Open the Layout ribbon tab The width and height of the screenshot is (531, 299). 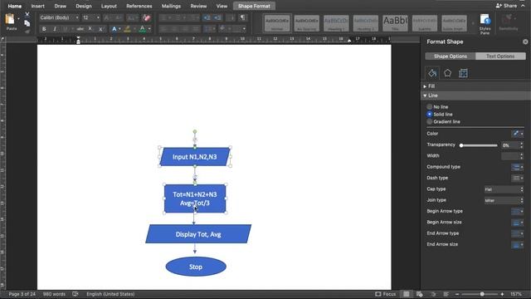(x=109, y=6)
